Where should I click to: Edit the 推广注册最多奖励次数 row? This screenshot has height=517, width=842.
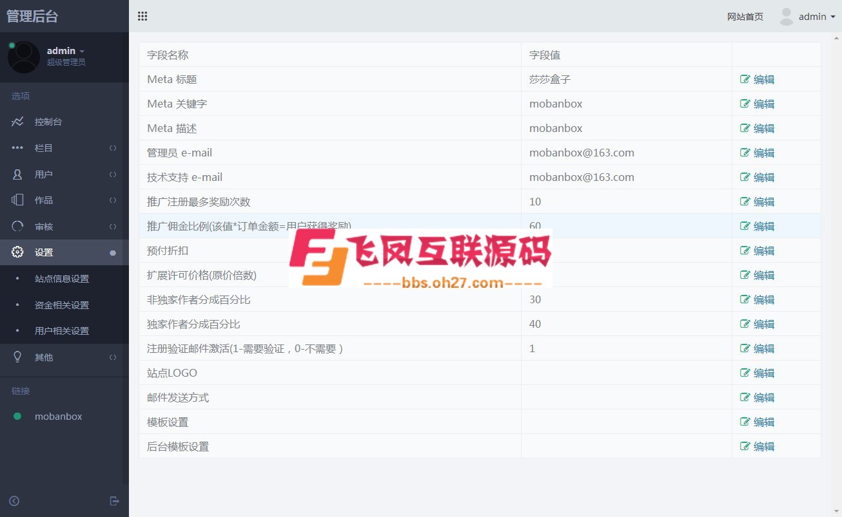pos(758,202)
